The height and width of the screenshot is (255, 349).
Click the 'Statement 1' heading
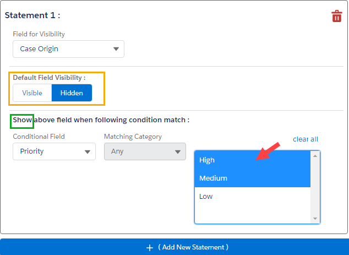point(32,15)
